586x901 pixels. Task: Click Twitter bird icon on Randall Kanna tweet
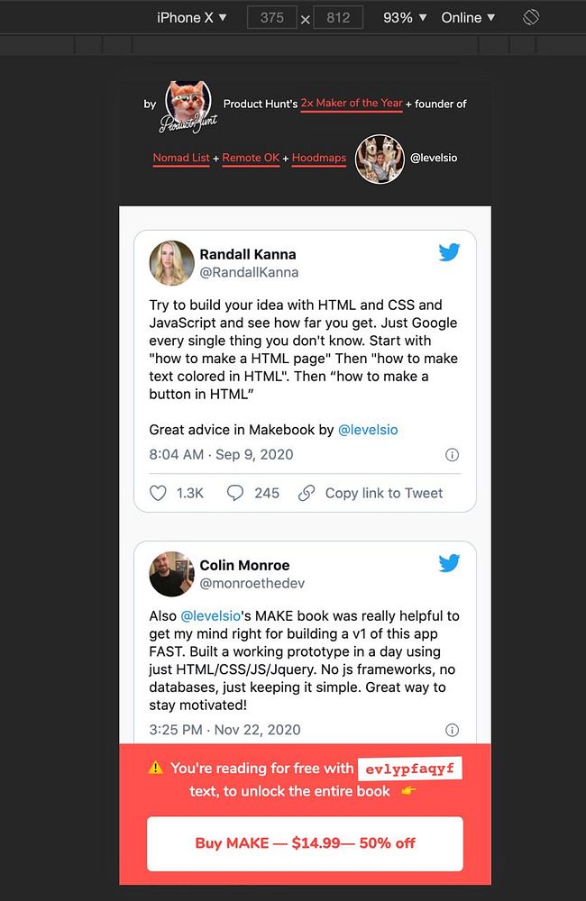pos(449,252)
